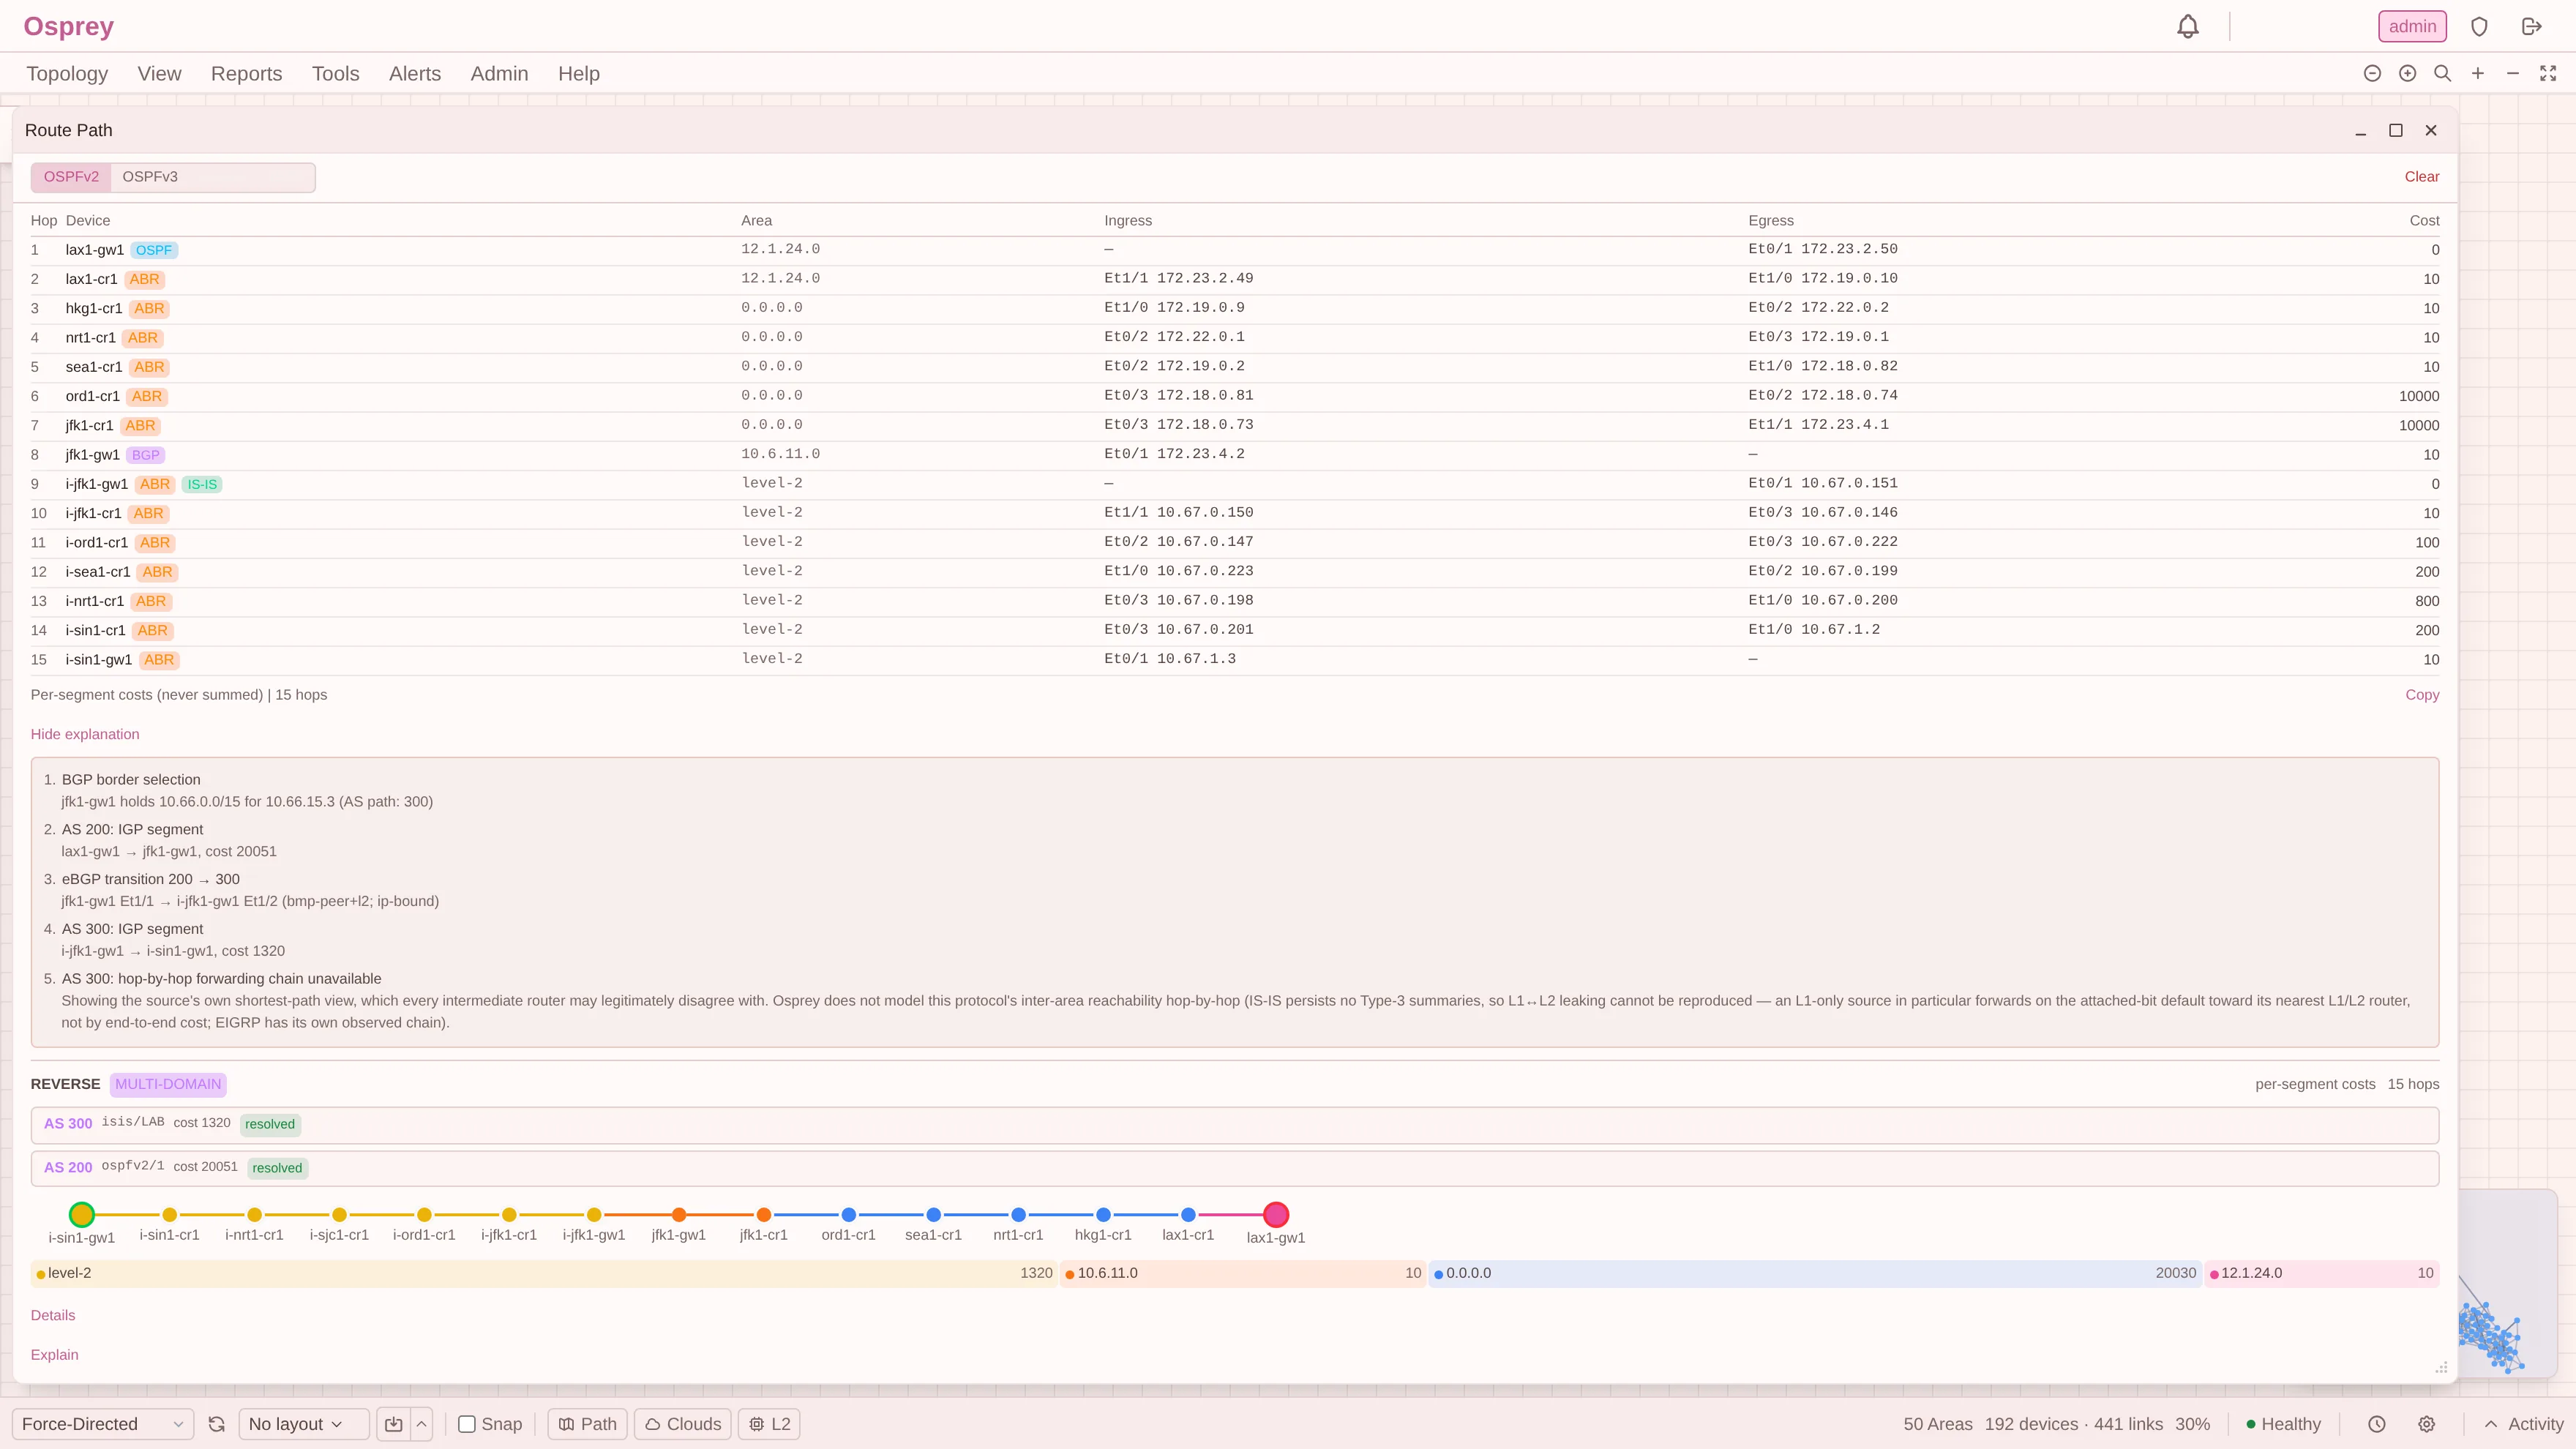
Task: Open the No layout dropdown
Action: click(x=304, y=1424)
